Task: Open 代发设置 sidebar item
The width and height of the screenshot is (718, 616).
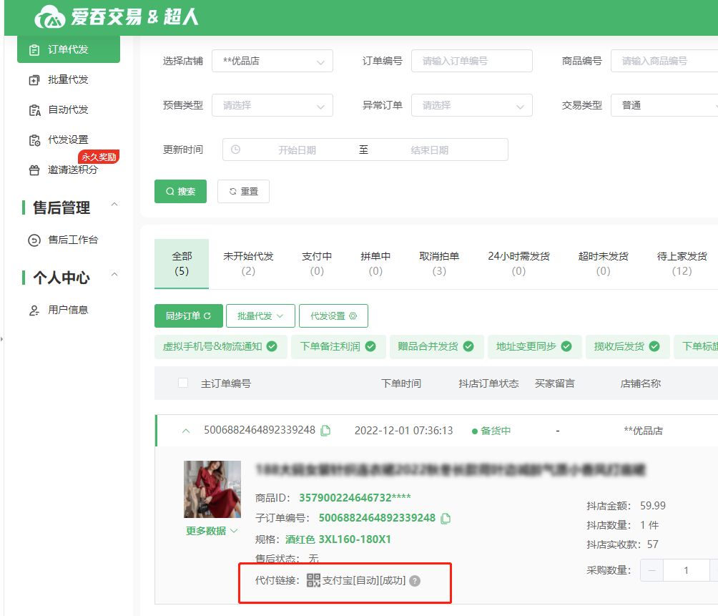Action: [x=69, y=140]
